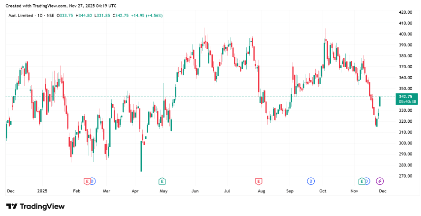Click the purple lightning event icon

point(380,181)
